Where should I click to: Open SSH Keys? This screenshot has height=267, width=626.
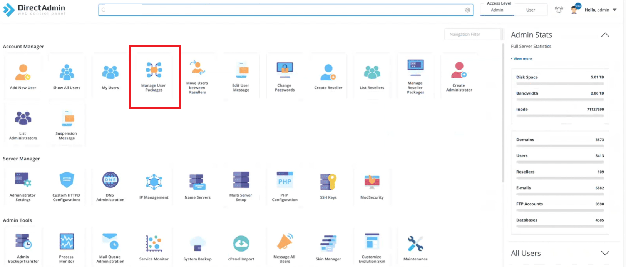coord(328,186)
